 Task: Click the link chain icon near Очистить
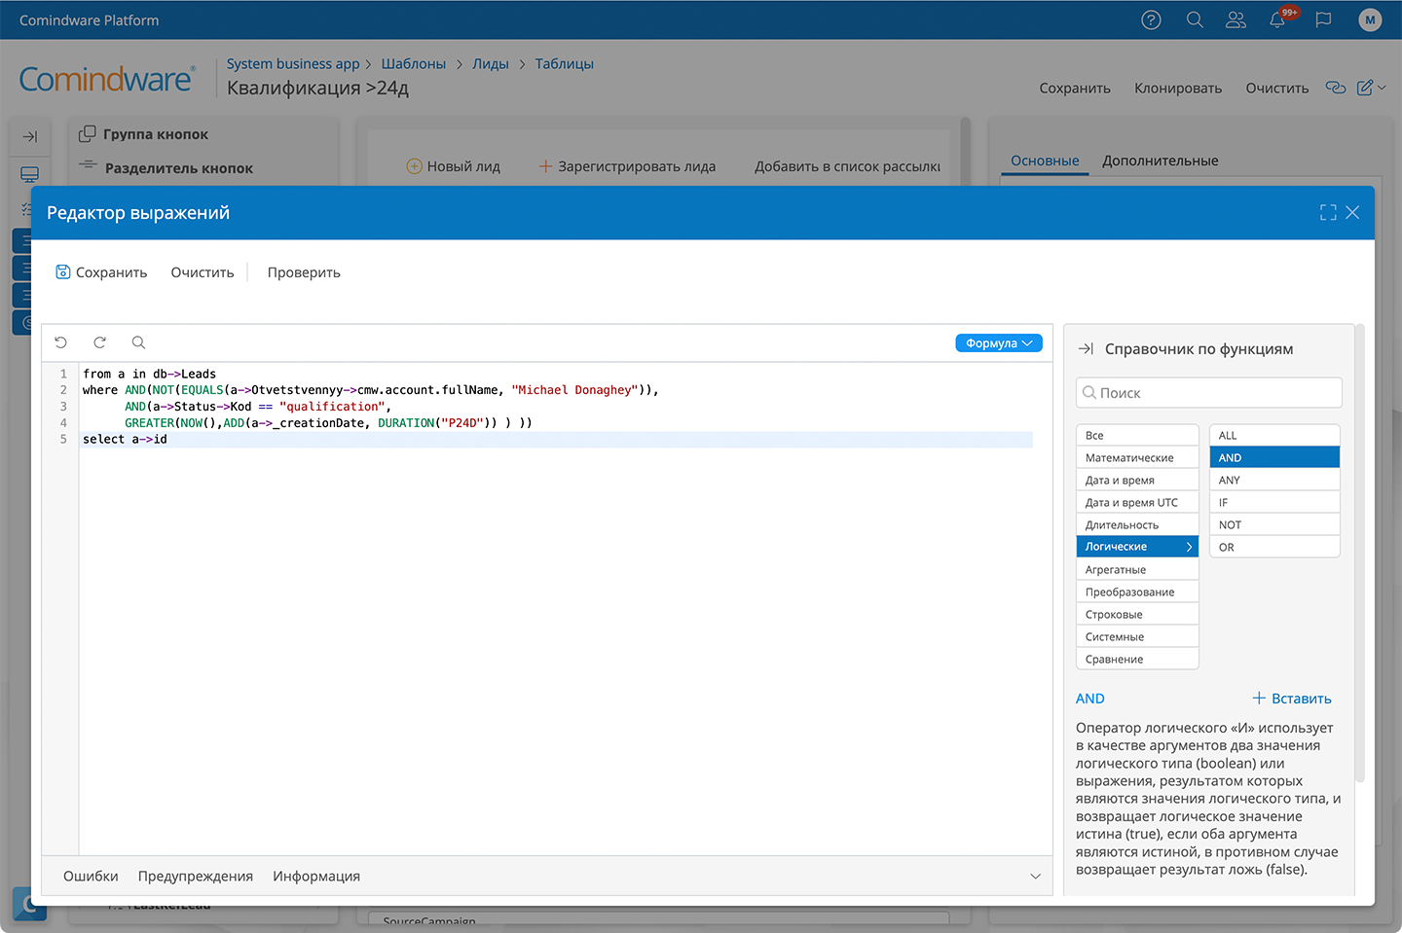click(x=1336, y=88)
